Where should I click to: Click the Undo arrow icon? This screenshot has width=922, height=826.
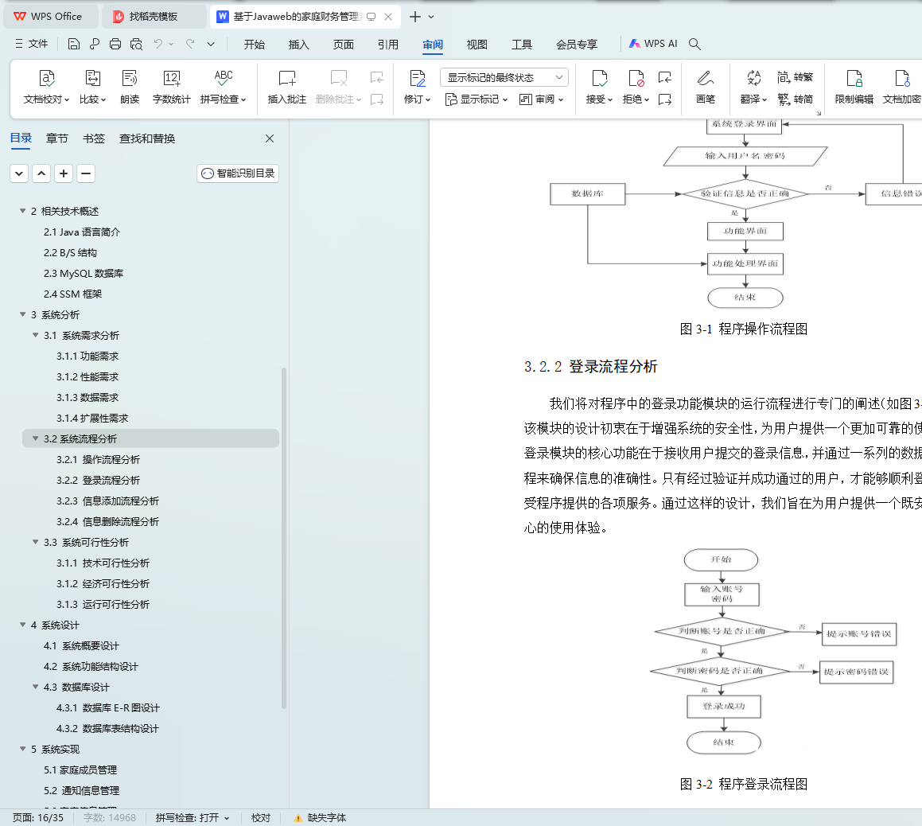click(x=158, y=44)
